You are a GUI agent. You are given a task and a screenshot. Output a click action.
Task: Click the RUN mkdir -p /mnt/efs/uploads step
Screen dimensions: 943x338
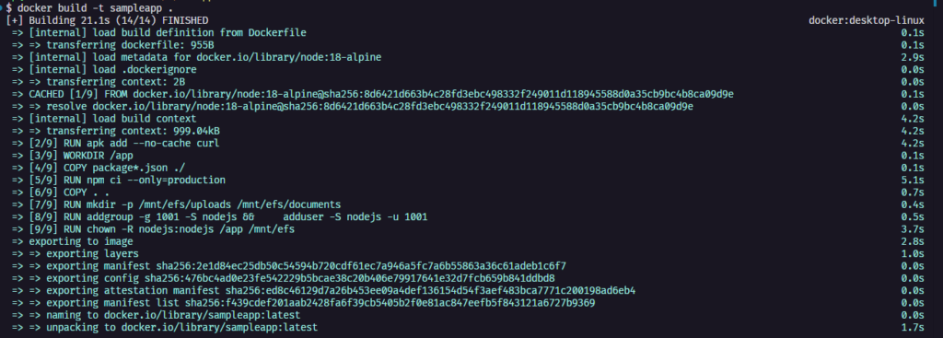click(176, 204)
